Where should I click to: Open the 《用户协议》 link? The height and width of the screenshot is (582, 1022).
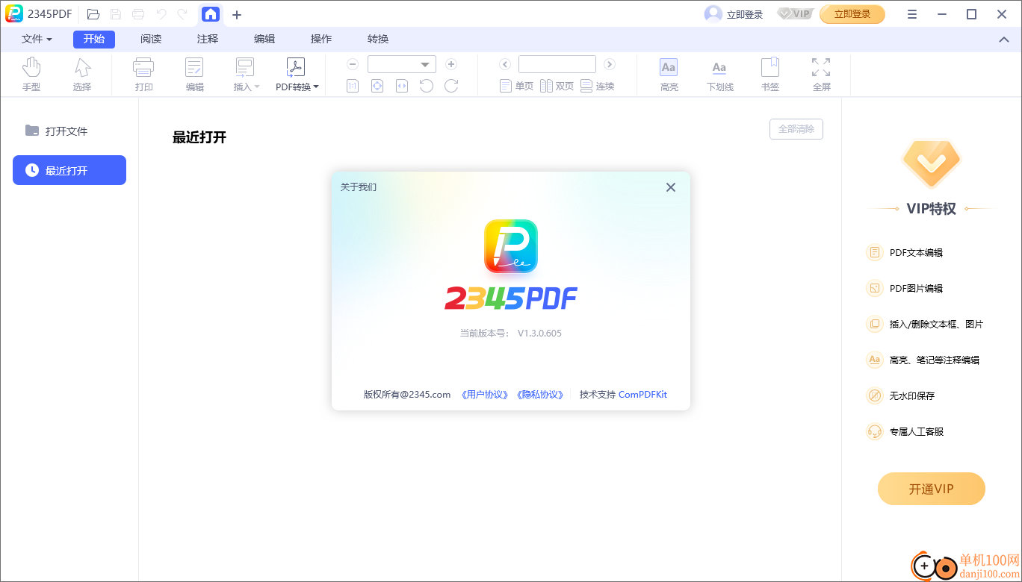(485, 395)
